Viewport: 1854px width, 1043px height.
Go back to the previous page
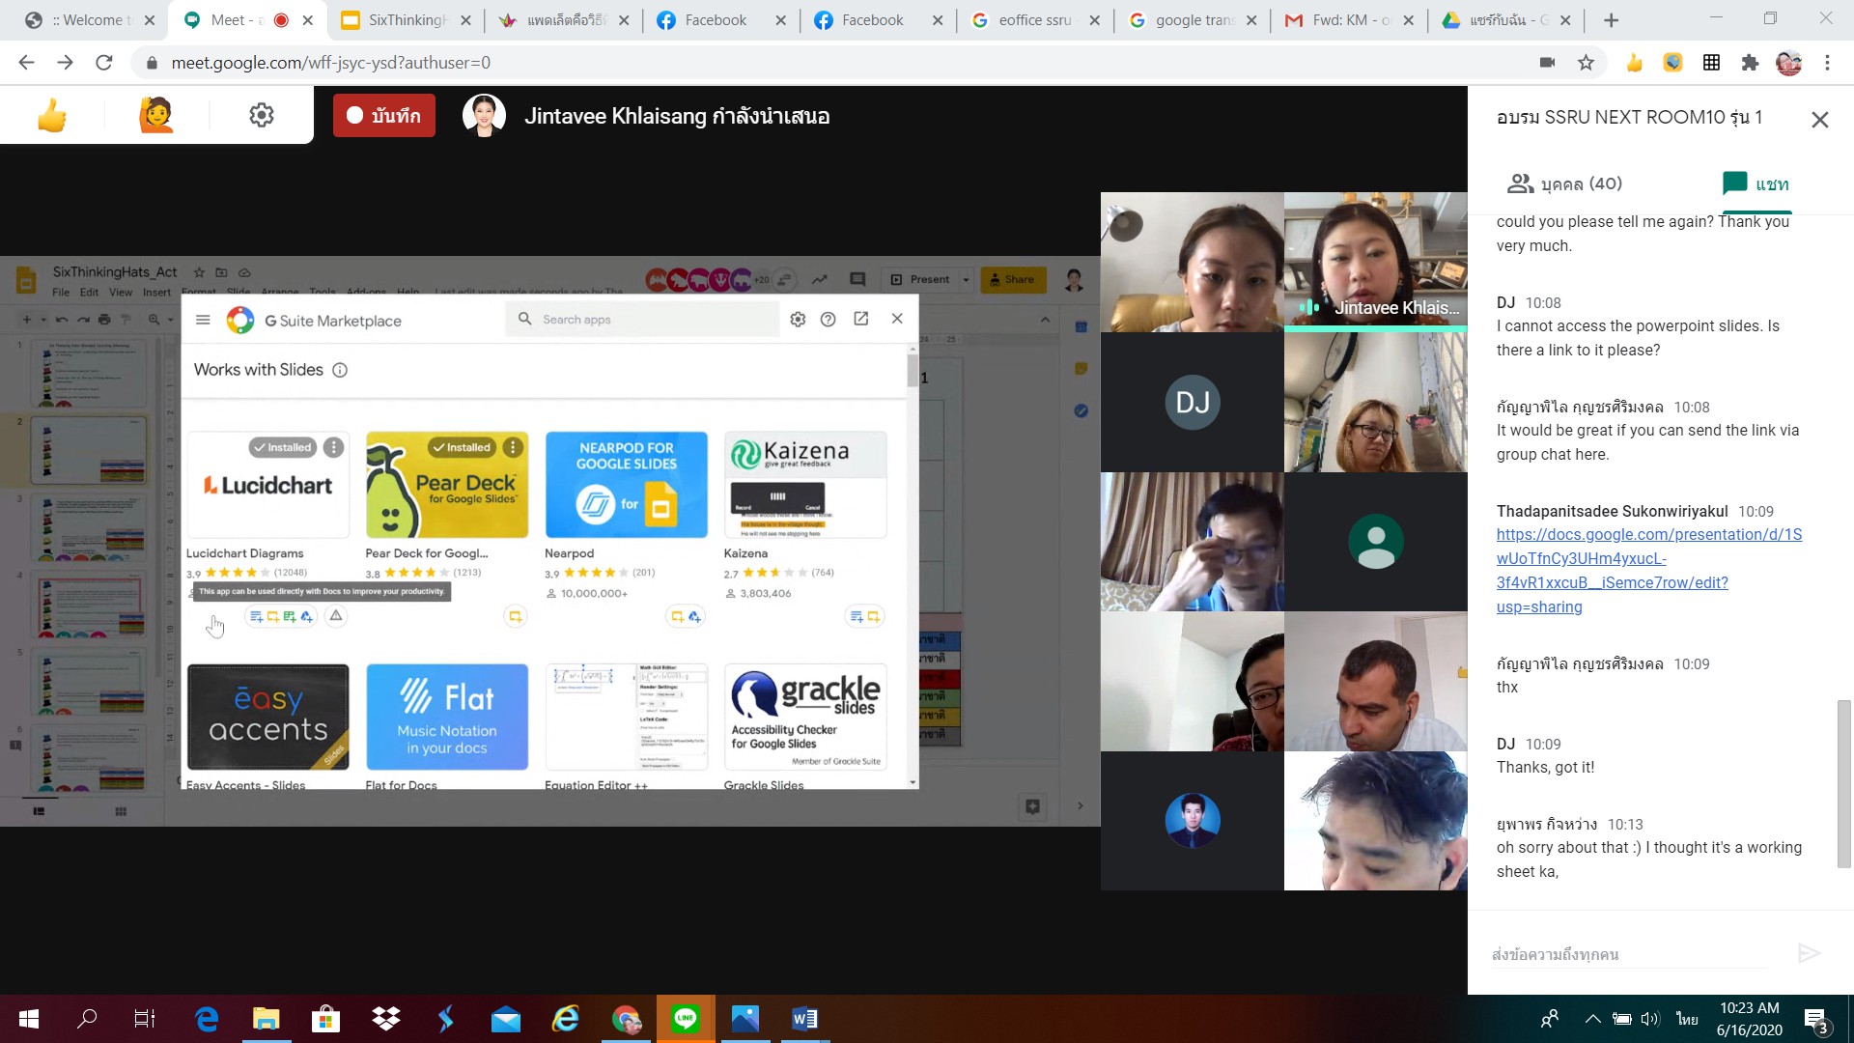[26, 63]
